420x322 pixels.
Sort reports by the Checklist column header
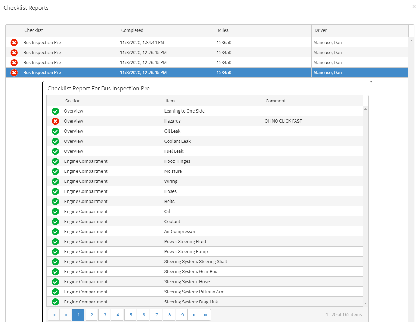pyautogui.click(x=70, y=30)
